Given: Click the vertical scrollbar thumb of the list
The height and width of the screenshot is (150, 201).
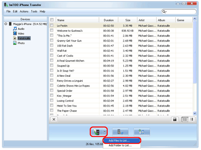Looking at the screenshot, I should coord(195,52).
